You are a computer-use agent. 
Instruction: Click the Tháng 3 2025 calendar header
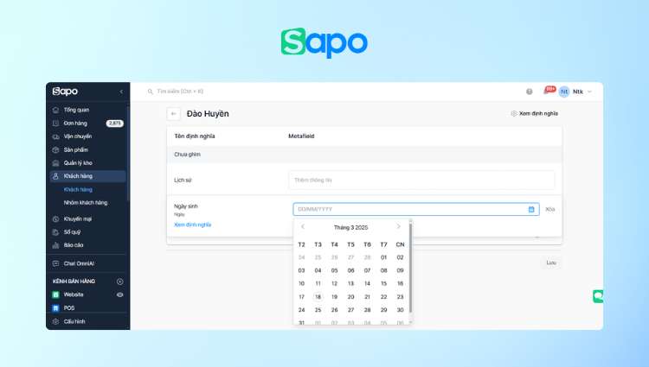(x=350, y=227)
